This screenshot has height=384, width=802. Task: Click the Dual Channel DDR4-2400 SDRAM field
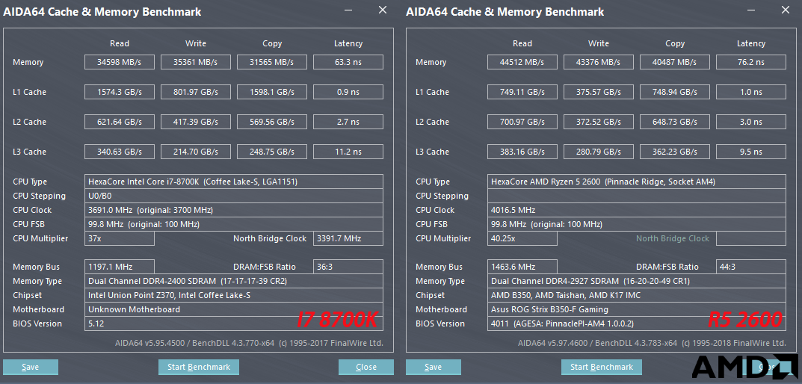(x=234, y=281)
